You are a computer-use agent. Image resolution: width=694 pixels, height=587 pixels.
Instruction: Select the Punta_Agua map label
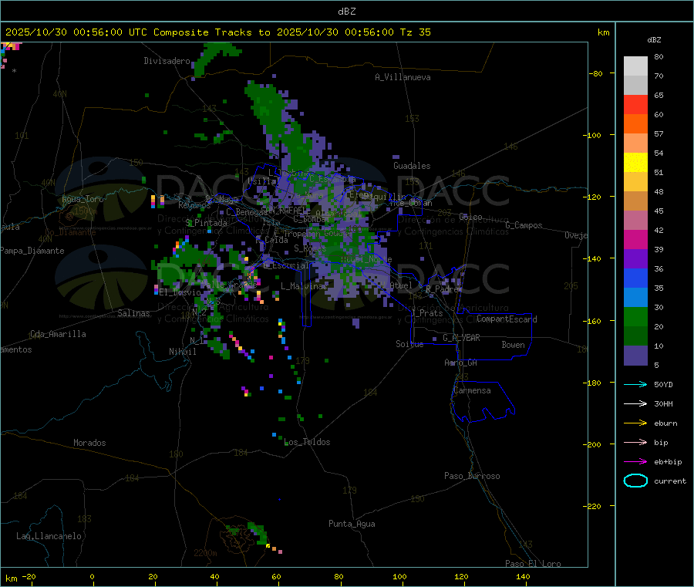pyautogui.click(x=352, y=524)
